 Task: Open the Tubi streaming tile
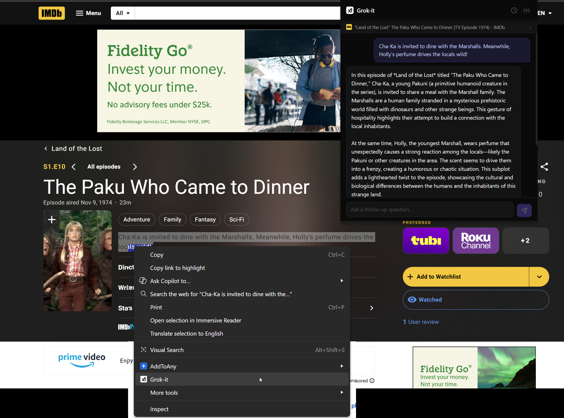point(426,240)
